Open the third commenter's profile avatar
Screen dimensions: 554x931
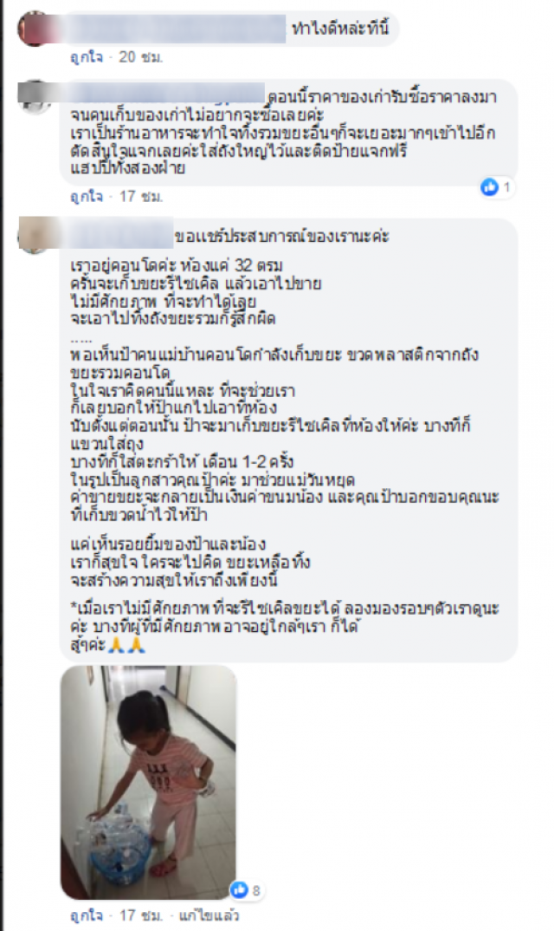[x=35, y=235]
